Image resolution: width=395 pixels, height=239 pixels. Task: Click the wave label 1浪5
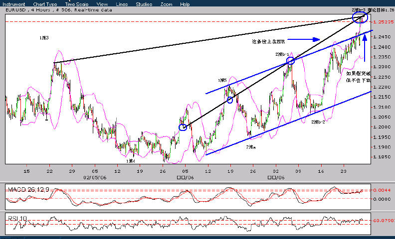point(222,81)
